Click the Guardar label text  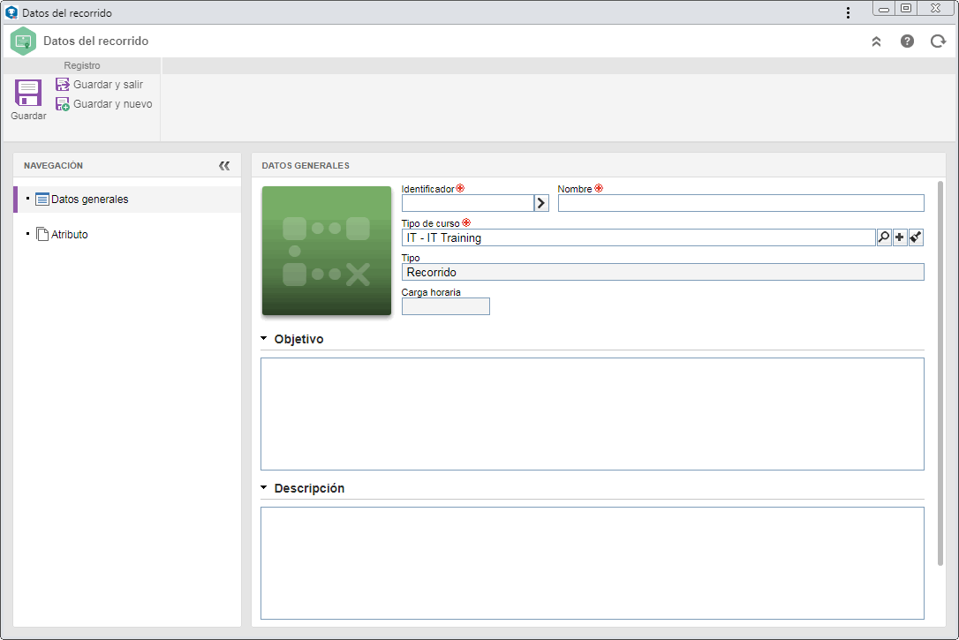[x=28, y=116]
